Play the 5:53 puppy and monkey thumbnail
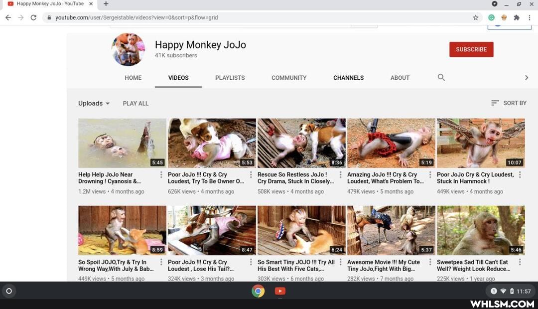The image size is (538, 309). 212,143
